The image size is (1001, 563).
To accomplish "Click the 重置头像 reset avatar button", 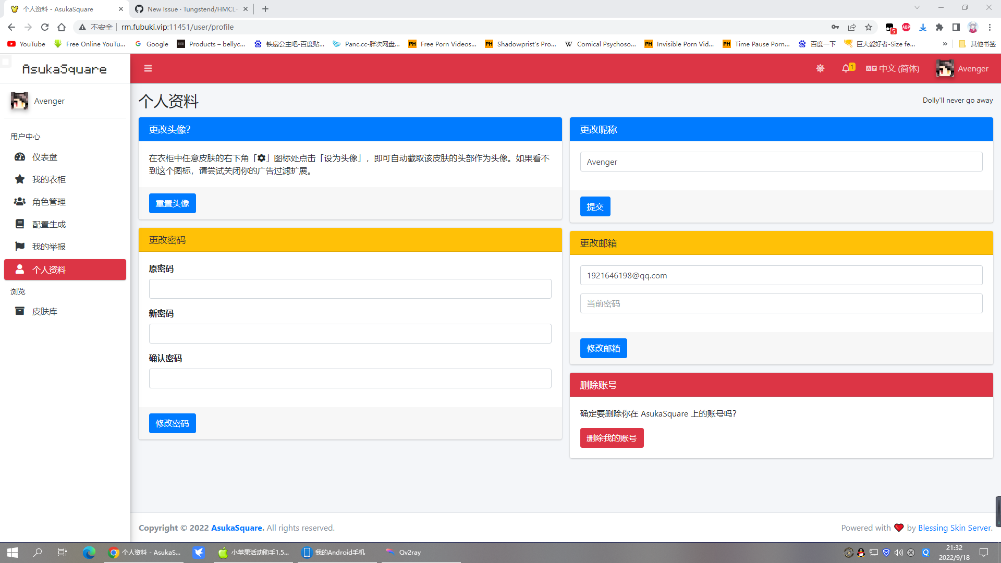I will click(172, 203).
